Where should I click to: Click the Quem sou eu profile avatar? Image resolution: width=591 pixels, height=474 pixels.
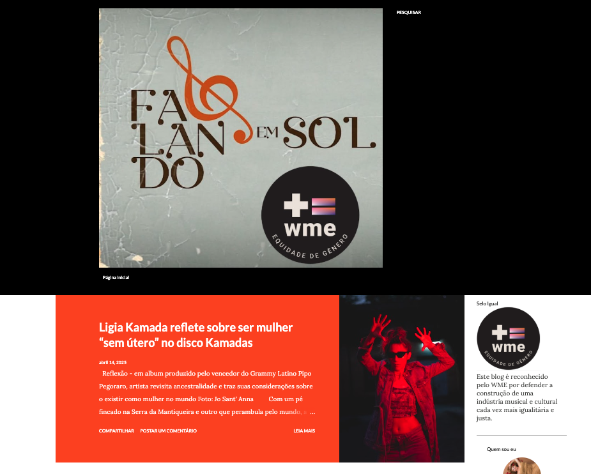(521, 466)
